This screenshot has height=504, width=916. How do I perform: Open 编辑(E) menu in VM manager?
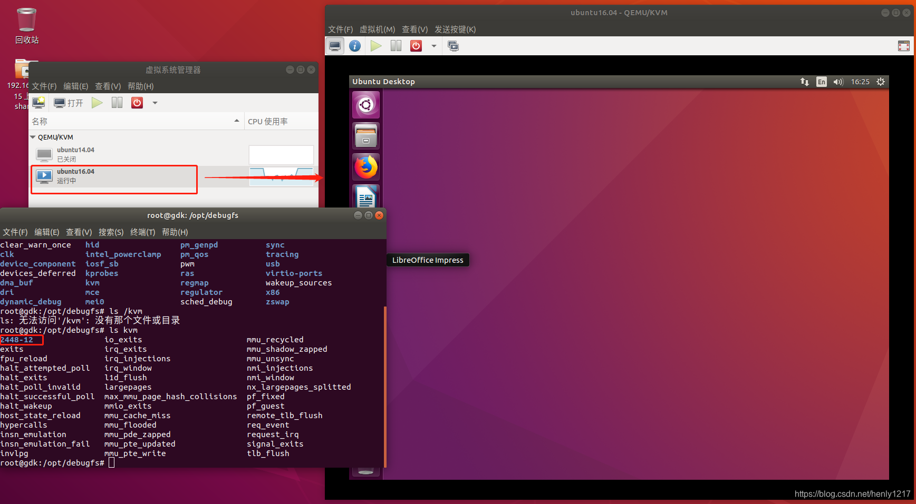point(76,86)
